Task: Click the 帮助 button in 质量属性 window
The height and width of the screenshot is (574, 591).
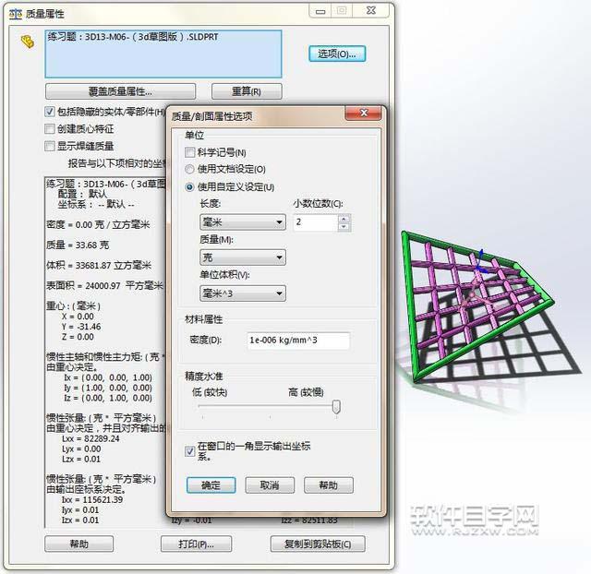Action: coord(78,544)
